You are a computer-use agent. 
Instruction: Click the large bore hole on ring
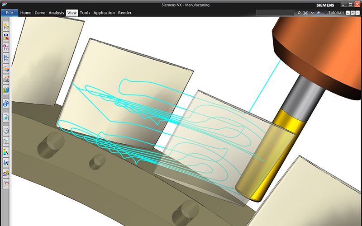51,145
